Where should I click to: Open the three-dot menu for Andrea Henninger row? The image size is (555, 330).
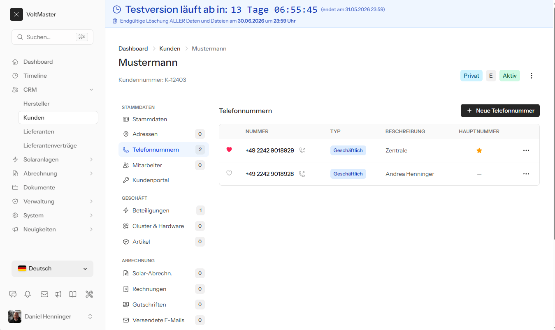pyautogui.click(x=526, y=174)
